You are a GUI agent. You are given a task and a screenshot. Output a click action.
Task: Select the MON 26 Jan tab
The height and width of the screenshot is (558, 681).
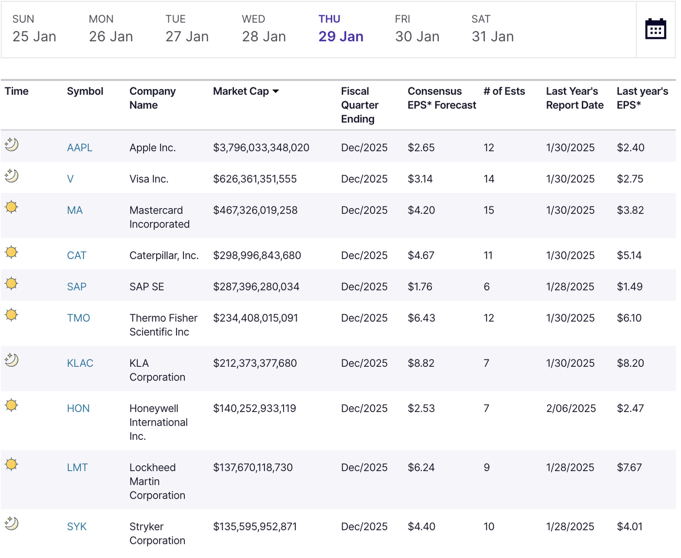110,29
